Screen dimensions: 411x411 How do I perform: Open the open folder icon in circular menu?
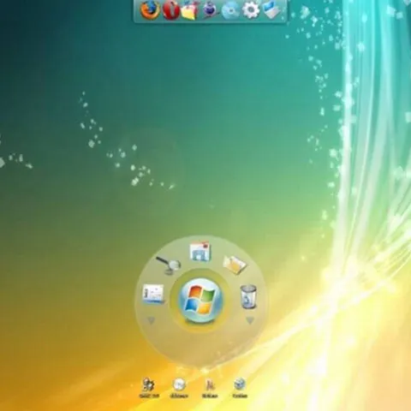tap(235, 265)
